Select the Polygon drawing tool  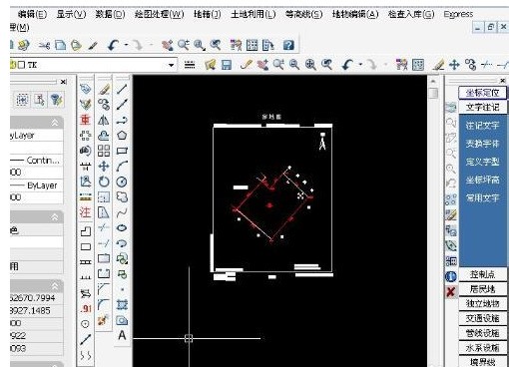pyautogui.click(x=122, y=136)
